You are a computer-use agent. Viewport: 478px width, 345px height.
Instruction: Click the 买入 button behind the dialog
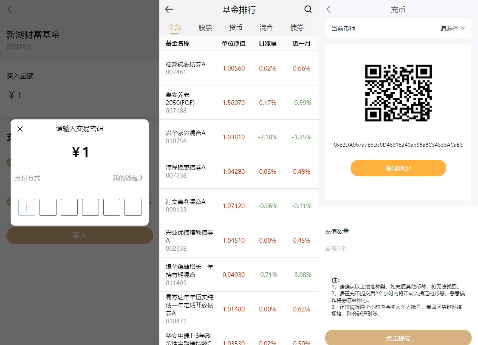pyautogui.click(x=79, y=235)
